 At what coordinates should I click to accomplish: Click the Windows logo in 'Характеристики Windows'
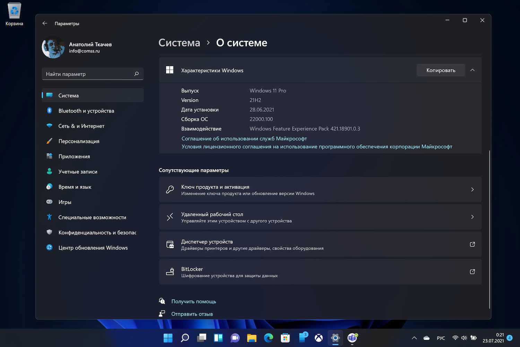[x=170, y=70]
